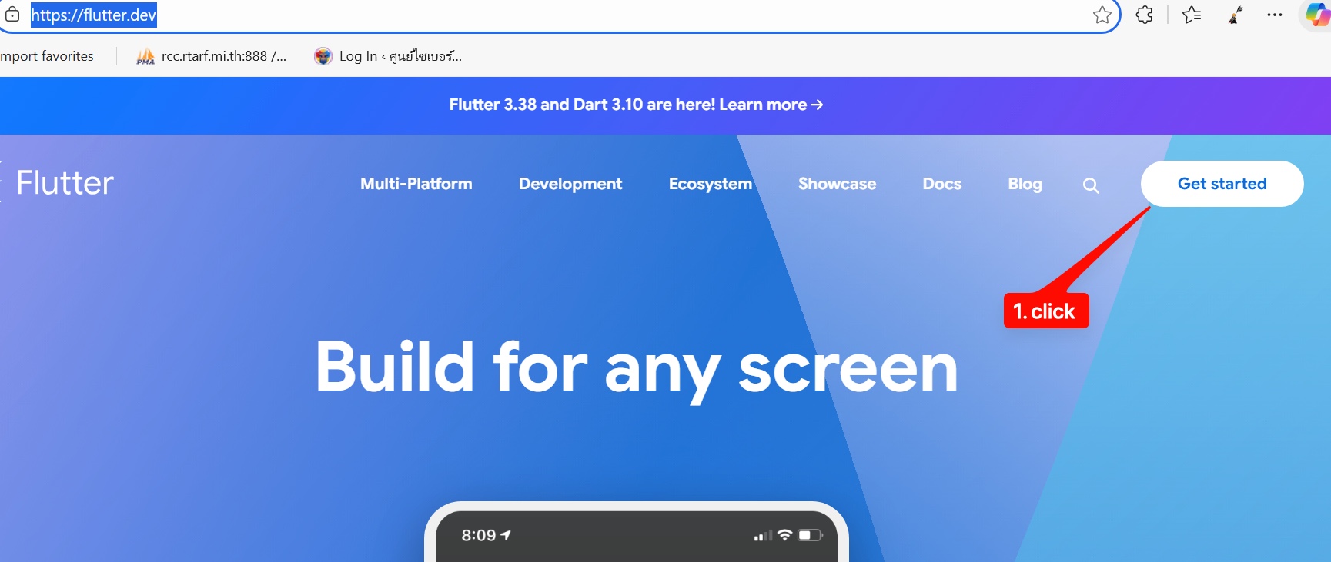This screenshot has width=1331, height=562.
Task: Click the search magnifier icon in Flutter navbar
Action: click(x=1090, y=185)
